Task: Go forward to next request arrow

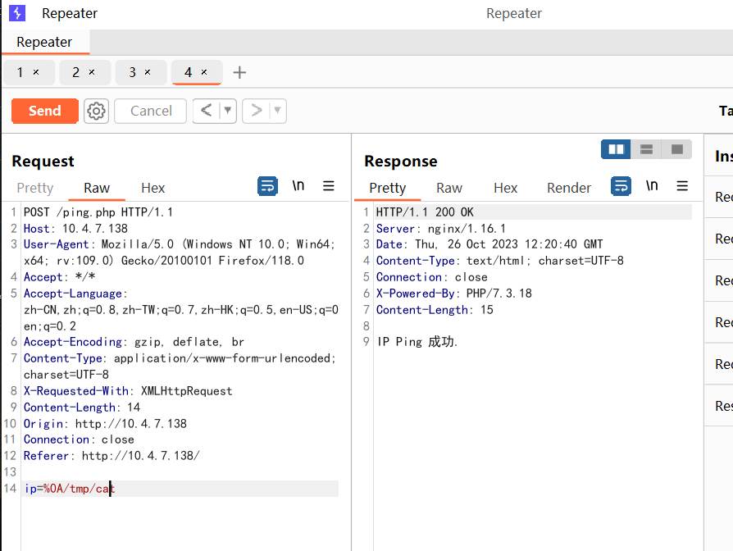Action: tap(256, 111)
